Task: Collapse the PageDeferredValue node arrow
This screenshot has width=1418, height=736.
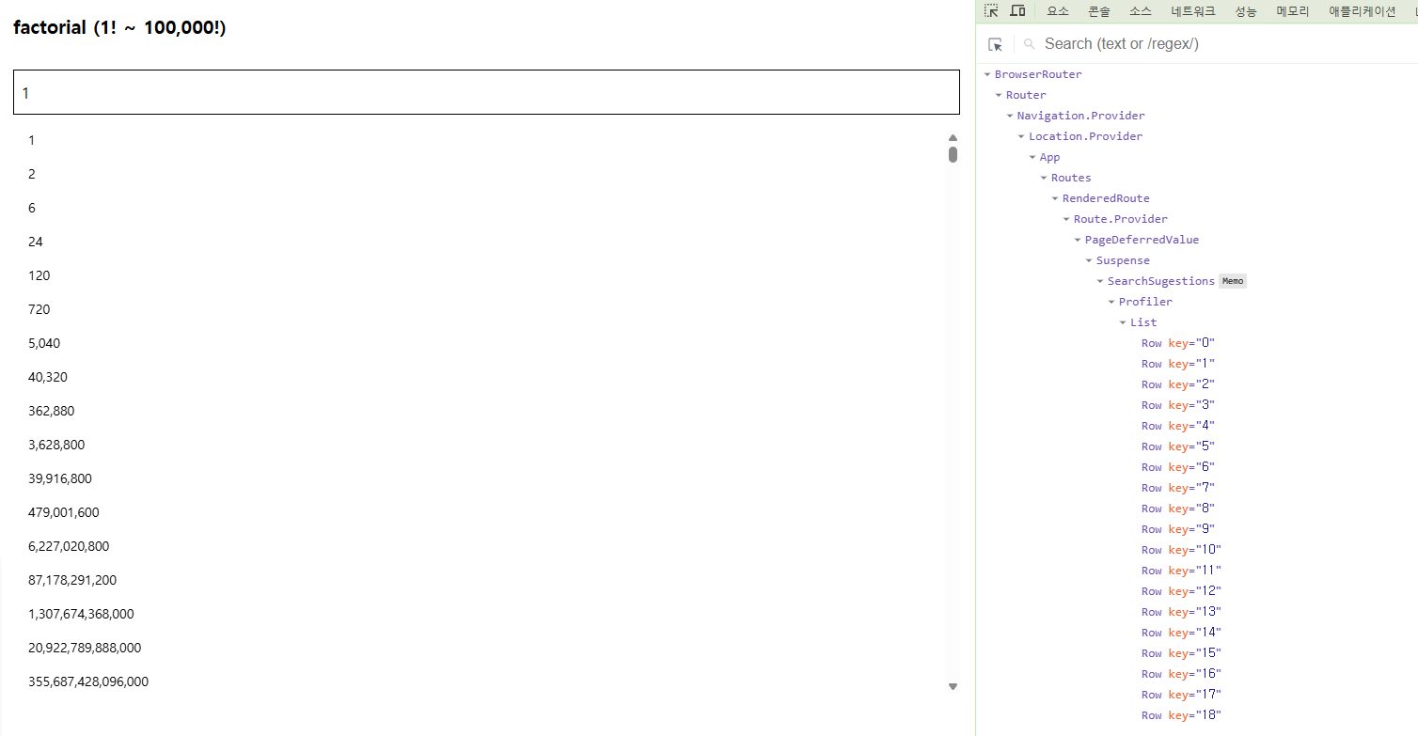Action: click(x=1078, y=240)
